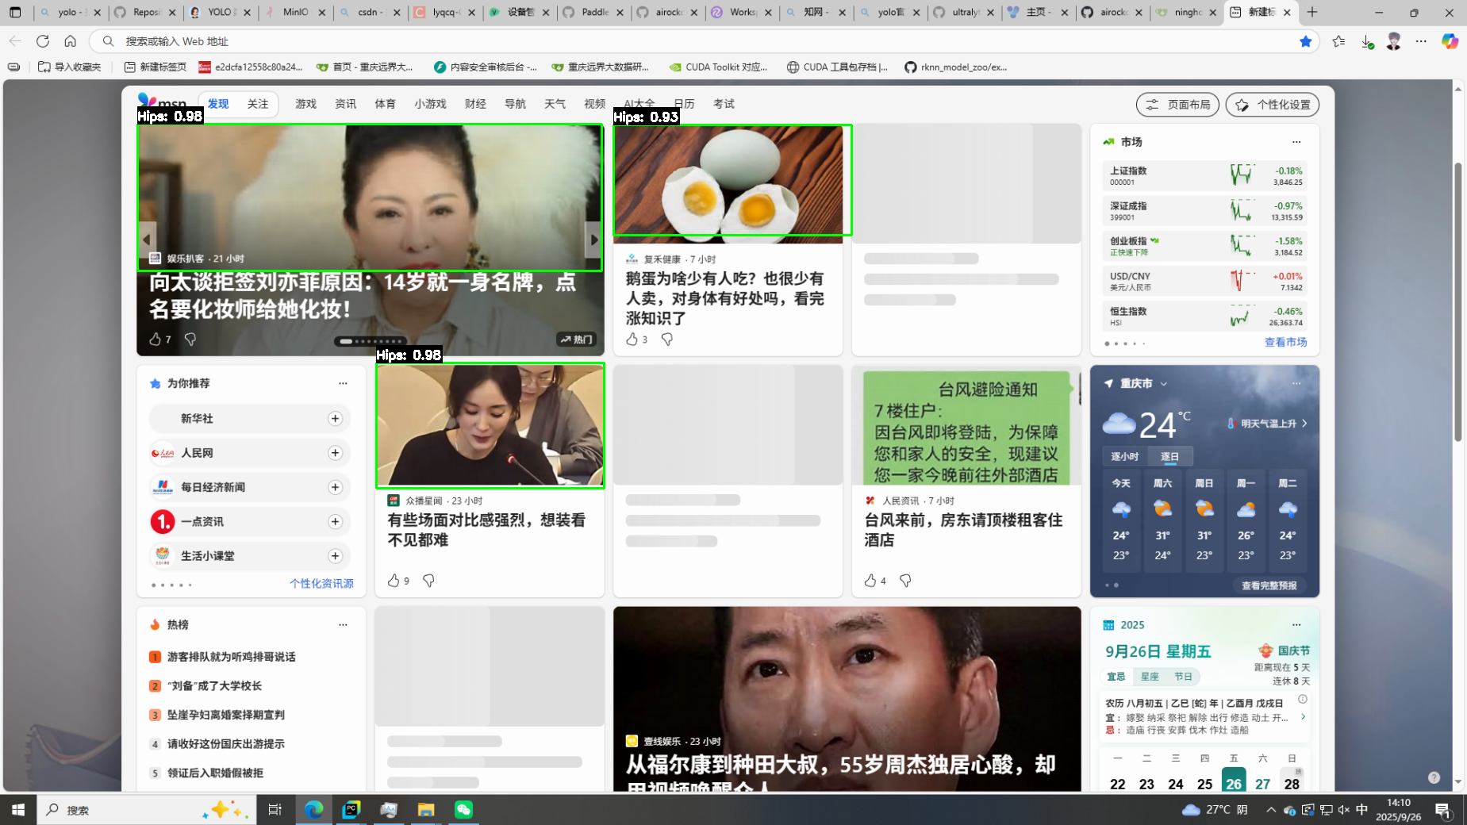Click the browser home icon
1467x825 pixels.
[x=71, y=41]
